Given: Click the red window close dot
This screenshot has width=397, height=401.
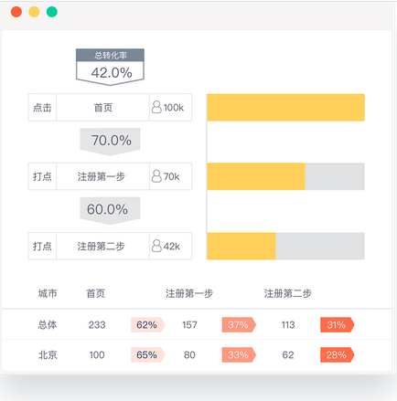Looking at the screenshot, I should point(16,12).
